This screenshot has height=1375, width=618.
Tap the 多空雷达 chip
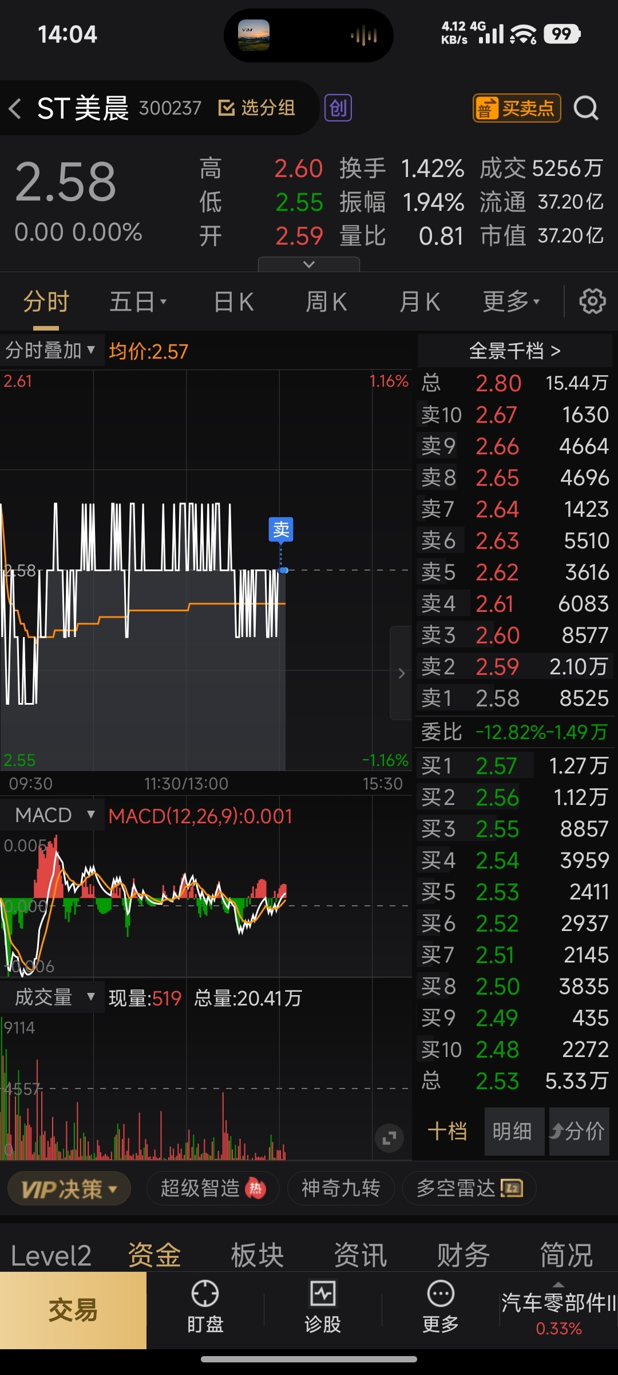pyautogui.click(x=469, y=1188)
